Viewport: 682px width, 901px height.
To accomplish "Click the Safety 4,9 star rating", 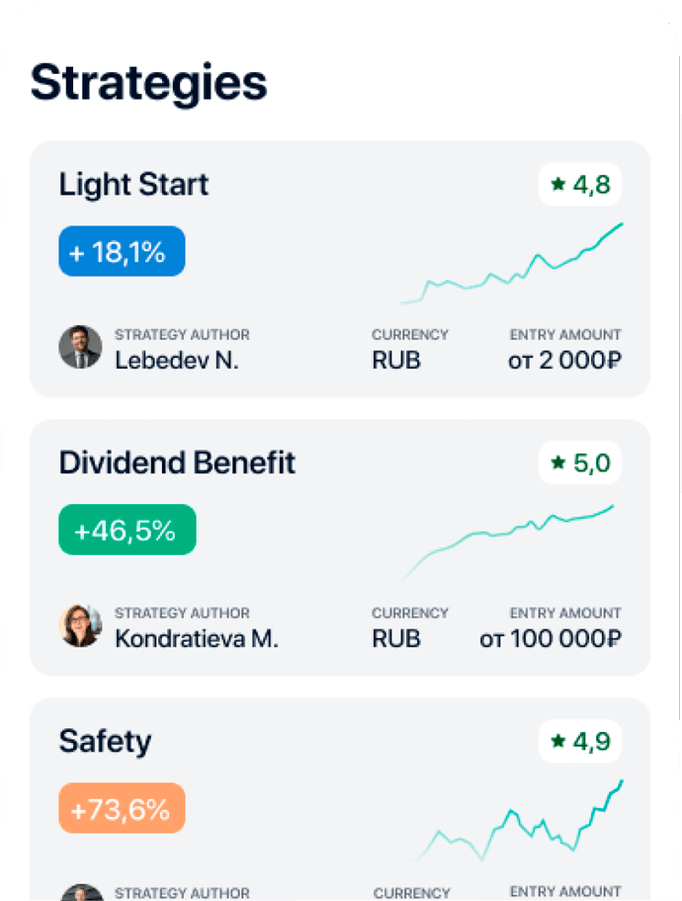I will [580, 741].
